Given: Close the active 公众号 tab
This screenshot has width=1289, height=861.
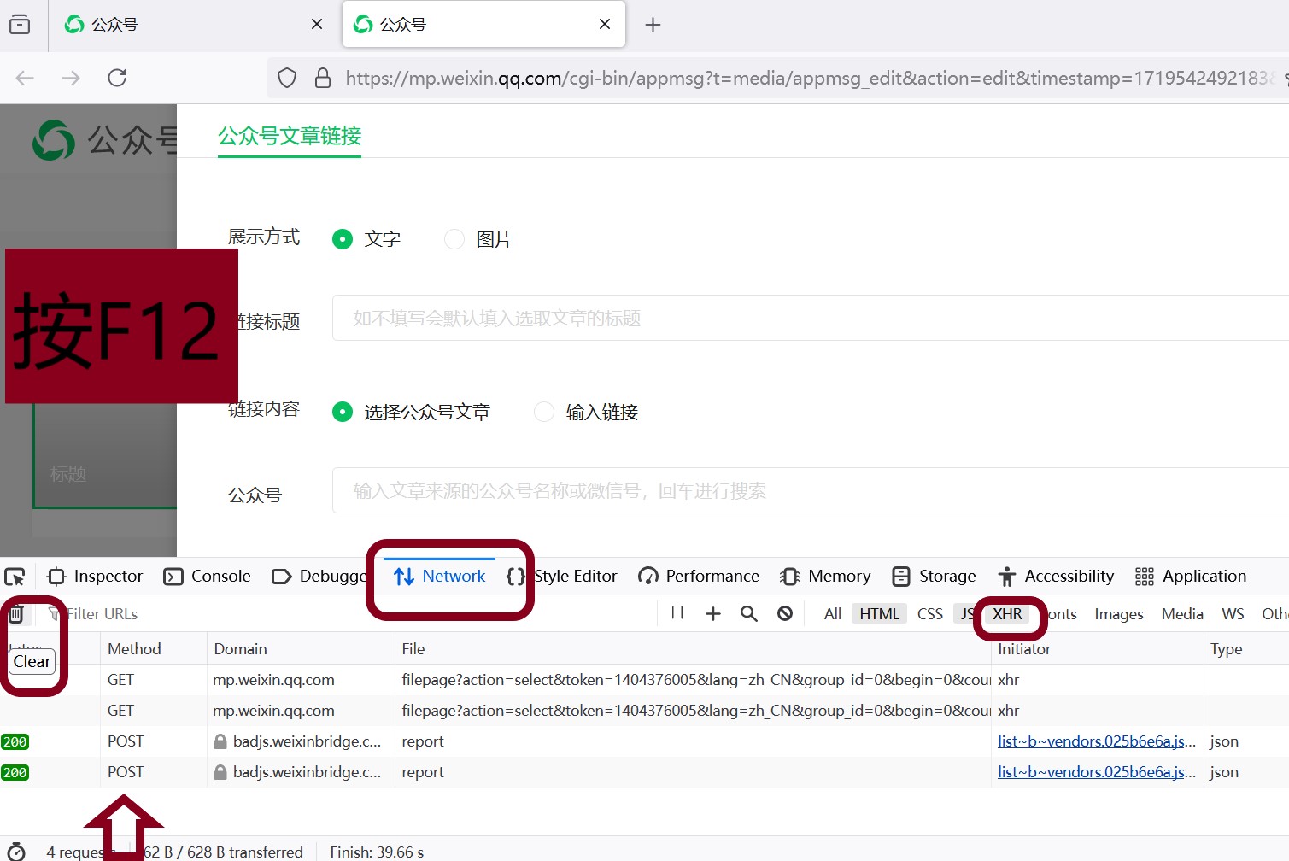Looking at the screenshot, I should click(605, 24).
